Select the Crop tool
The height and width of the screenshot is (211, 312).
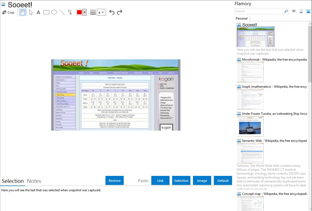pyautogui.click(x=8, y=12)
